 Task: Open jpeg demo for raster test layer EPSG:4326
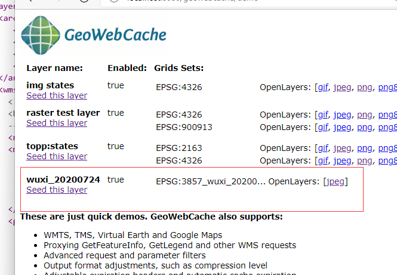pos(343,115)
